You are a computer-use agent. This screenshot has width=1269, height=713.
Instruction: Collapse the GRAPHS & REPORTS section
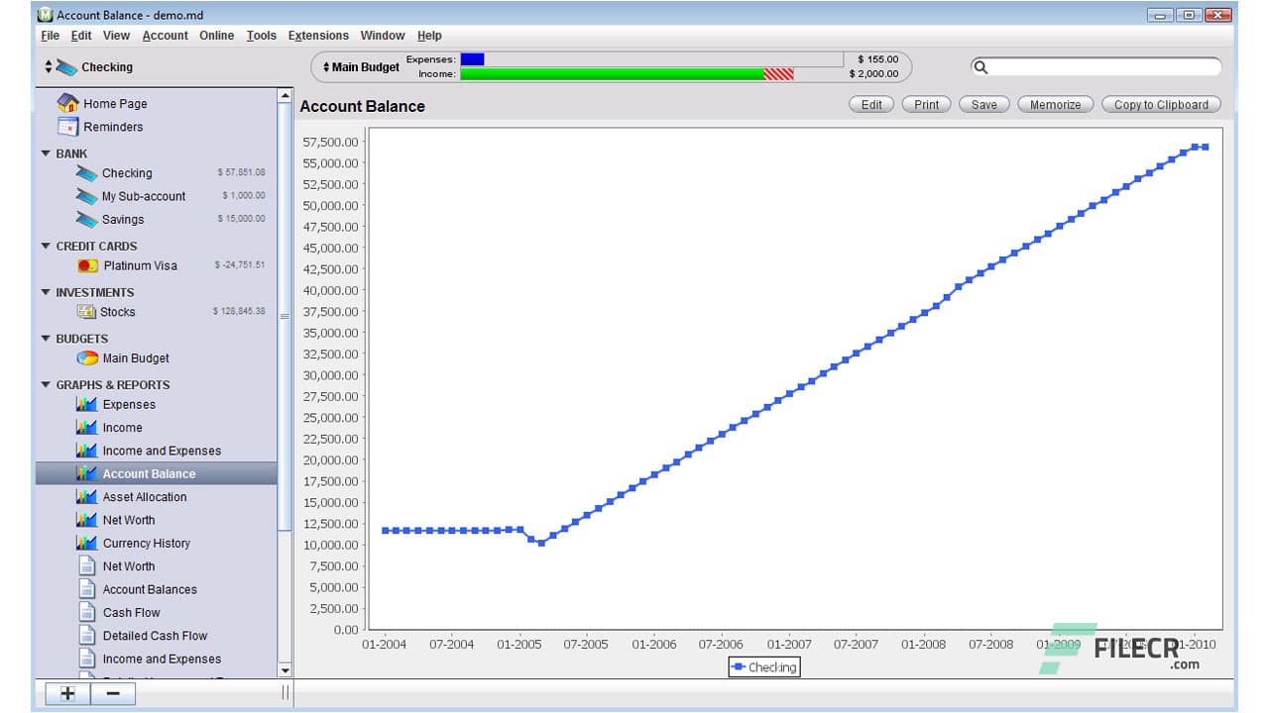point(46,384)
